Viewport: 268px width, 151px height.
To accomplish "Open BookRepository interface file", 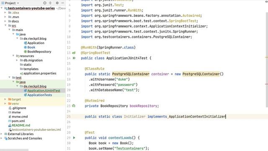I will coord(39,52).
